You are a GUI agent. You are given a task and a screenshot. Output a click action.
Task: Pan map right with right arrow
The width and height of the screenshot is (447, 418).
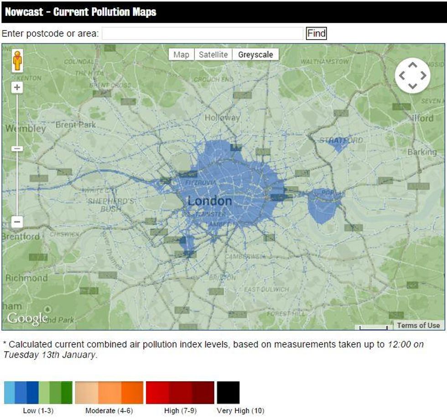(423, 76)
